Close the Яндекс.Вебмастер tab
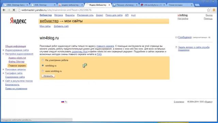This screenshot has width=218, height=123. [x=109, y=5]
